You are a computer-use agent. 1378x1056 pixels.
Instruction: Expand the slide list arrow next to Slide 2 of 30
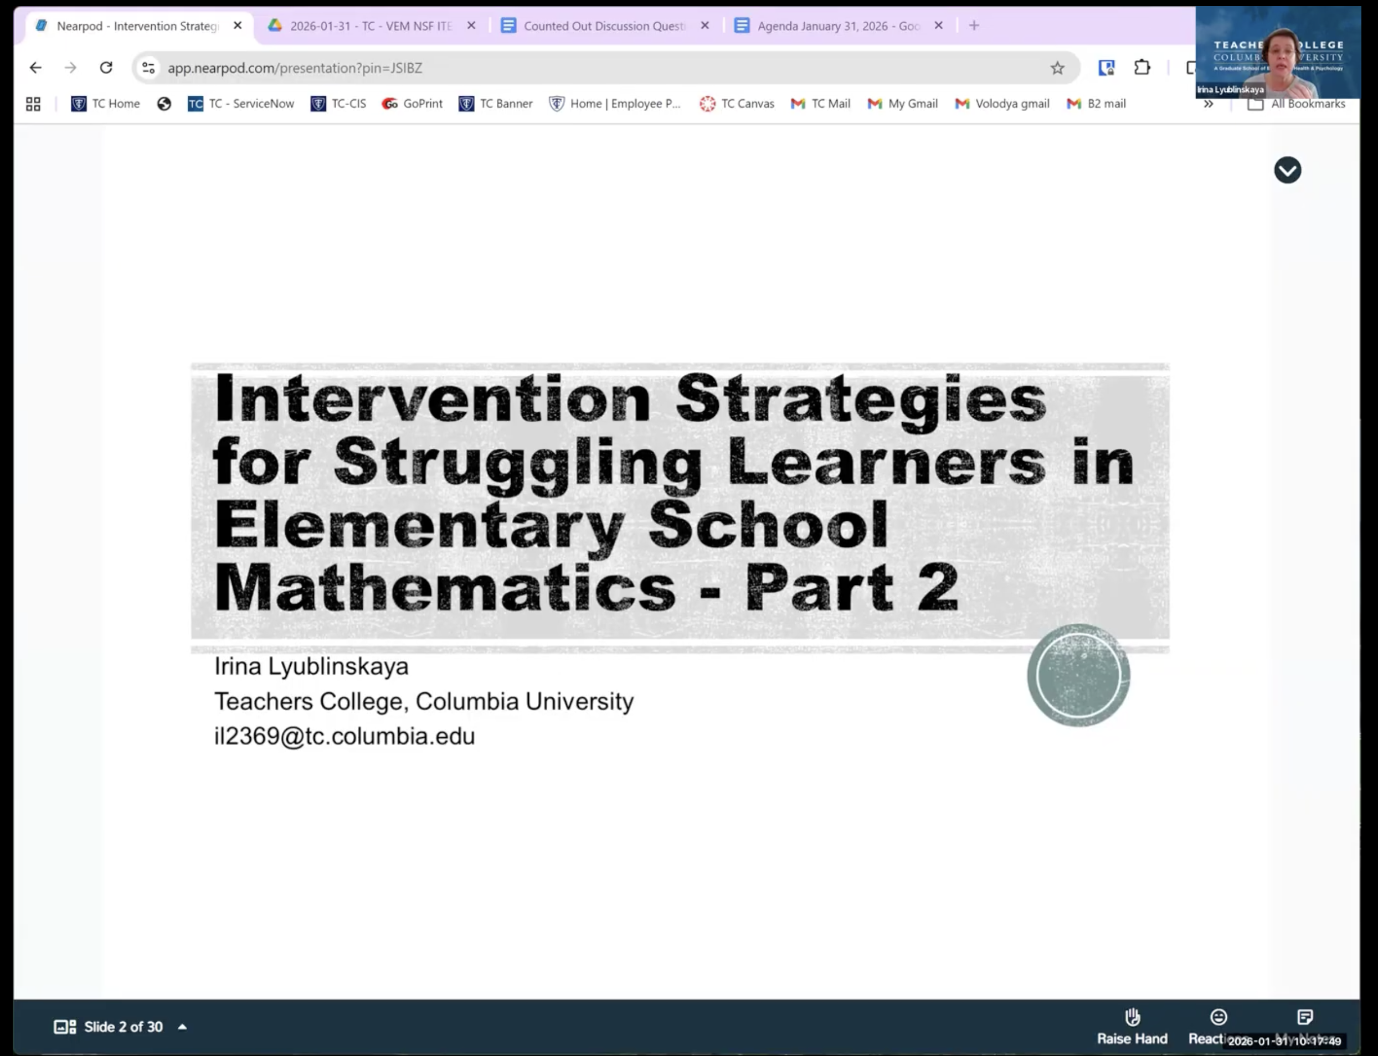(182, 1027)
